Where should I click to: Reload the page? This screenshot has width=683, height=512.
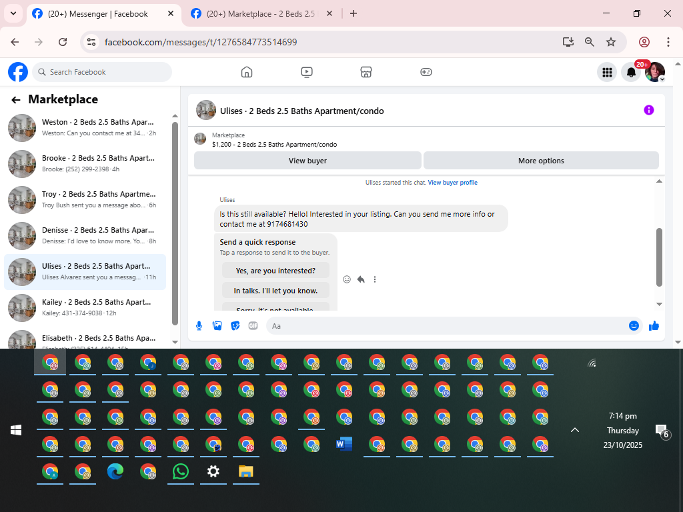[x=63, y=42]
